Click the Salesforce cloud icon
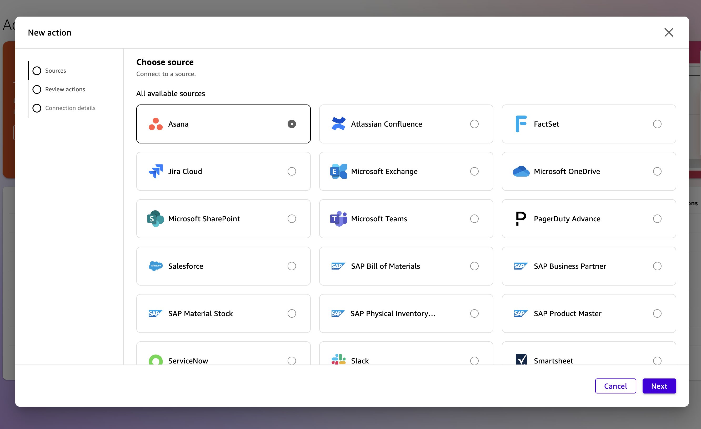The image size is (701, 429). [x=156, y=266]
